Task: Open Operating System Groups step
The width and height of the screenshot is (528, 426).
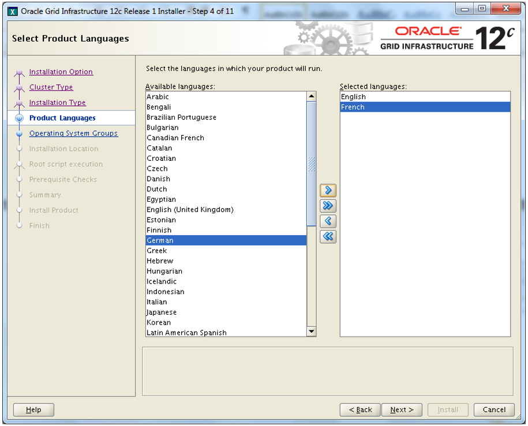Action: (73, 133)
